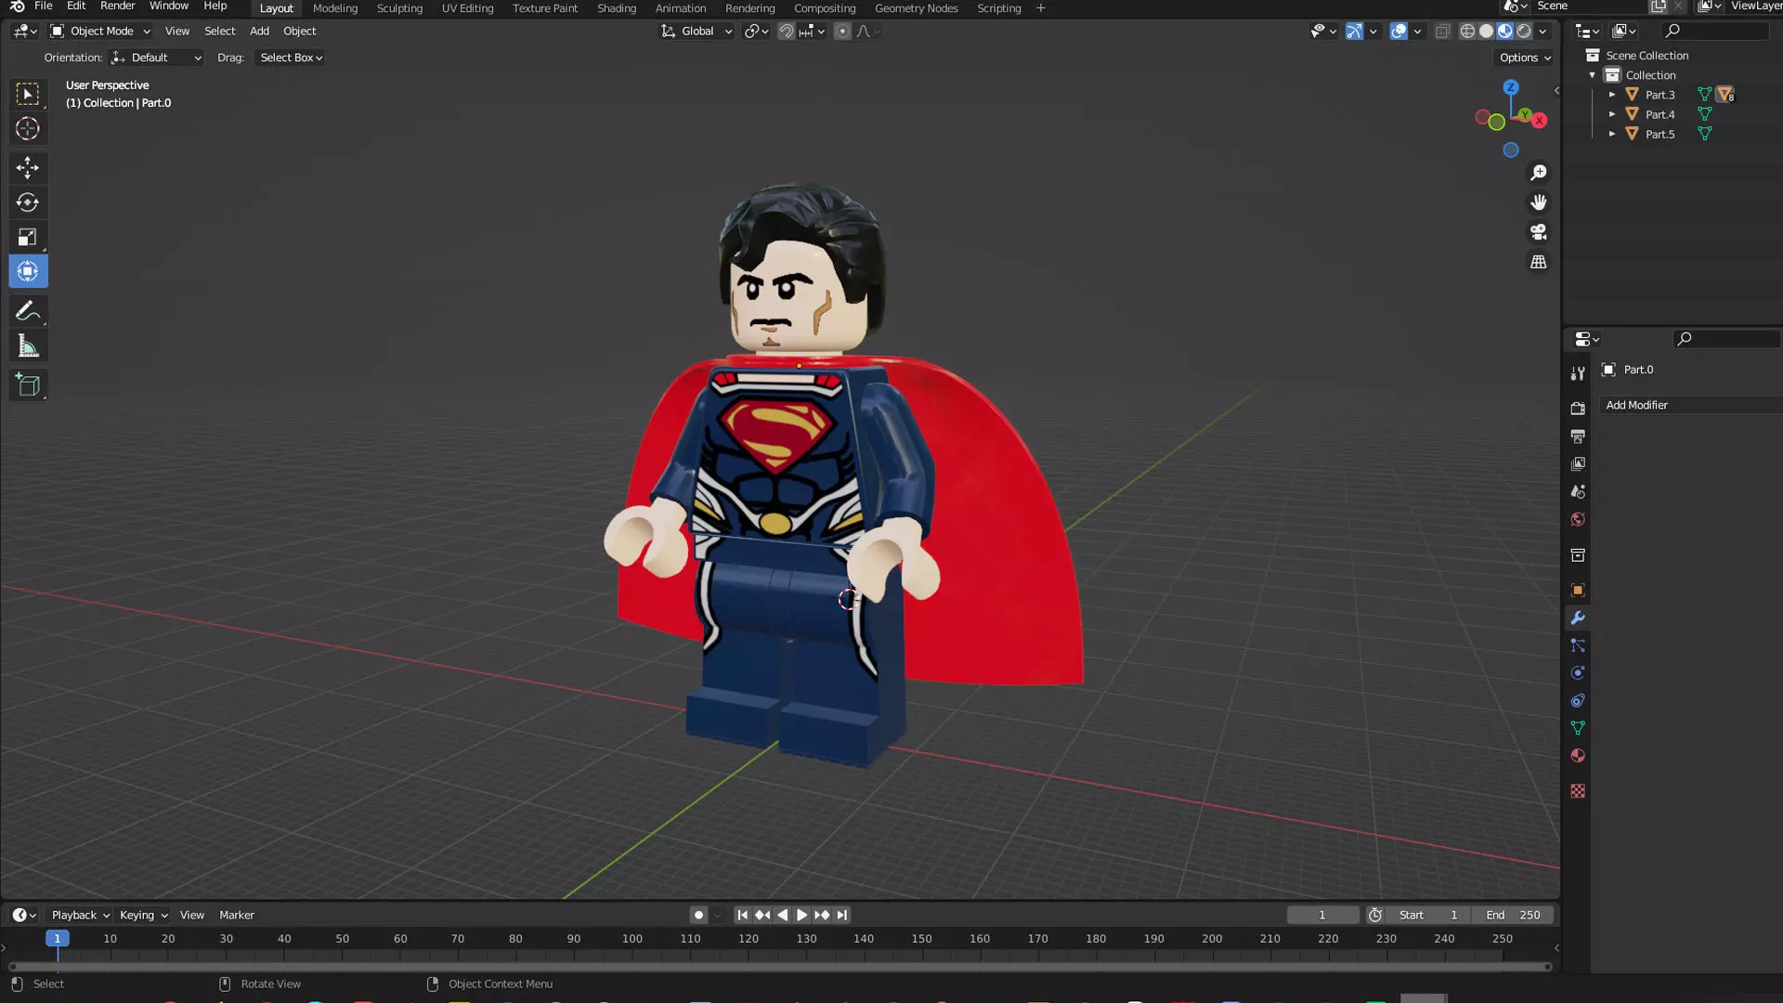The height and width of the screenshot is (1003, 1783).
Task: Open the Add menu in viewport header
Action: [259, 32]
